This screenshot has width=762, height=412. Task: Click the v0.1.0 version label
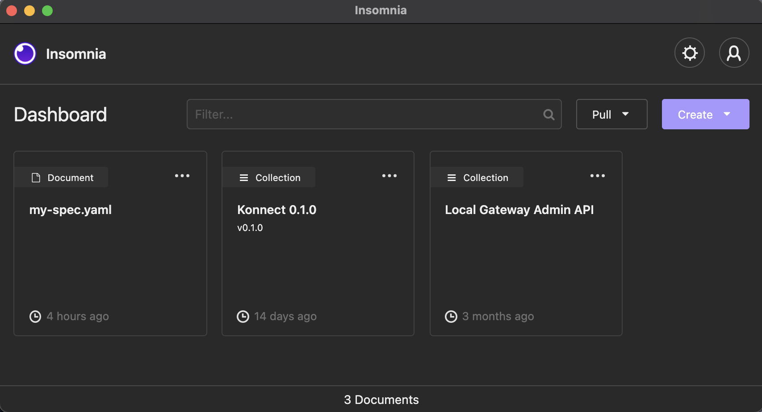[250, 228]
